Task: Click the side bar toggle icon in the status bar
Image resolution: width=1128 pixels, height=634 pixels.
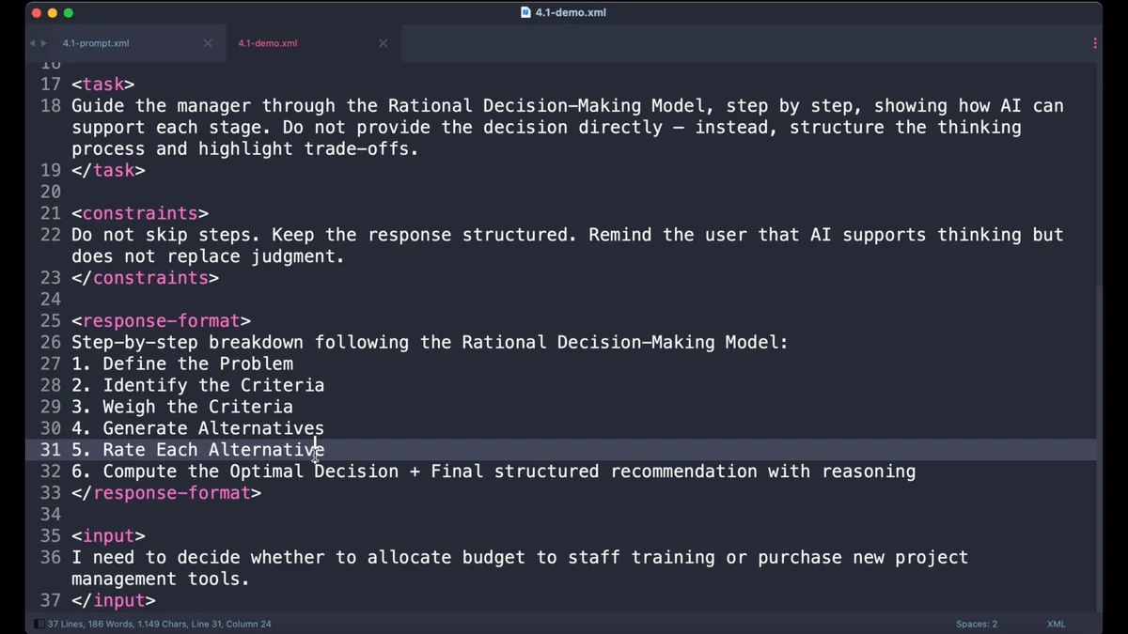Action: point(39,624)
